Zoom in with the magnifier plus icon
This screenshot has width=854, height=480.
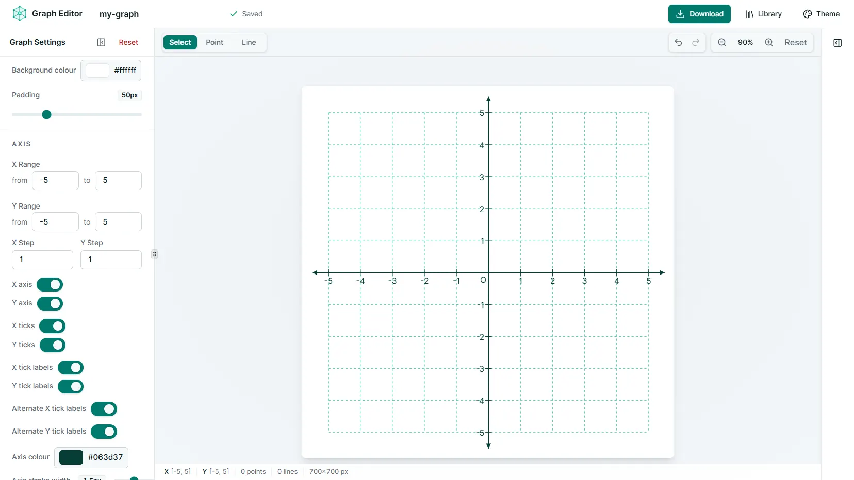769,42
